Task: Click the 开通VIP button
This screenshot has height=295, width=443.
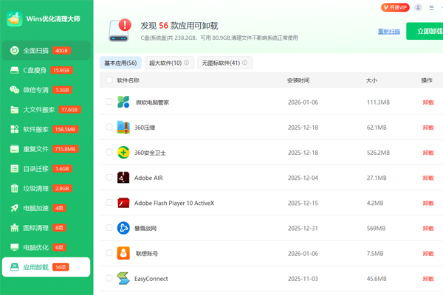Action: [x=395, y=7]
